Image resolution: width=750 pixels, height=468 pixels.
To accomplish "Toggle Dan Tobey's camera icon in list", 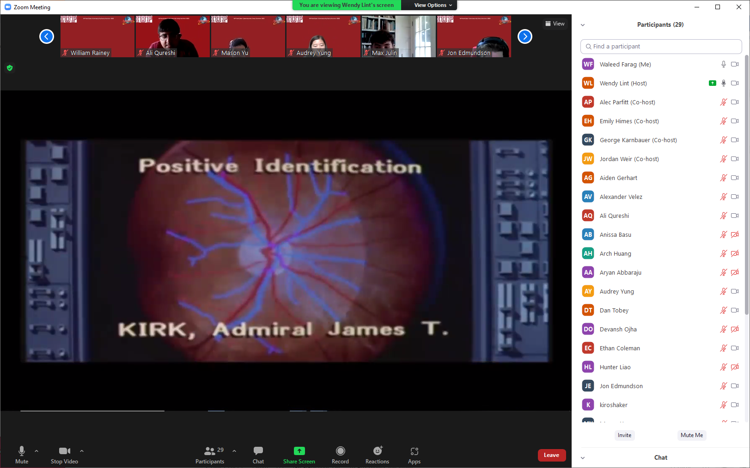I will (x=735, y=310).
